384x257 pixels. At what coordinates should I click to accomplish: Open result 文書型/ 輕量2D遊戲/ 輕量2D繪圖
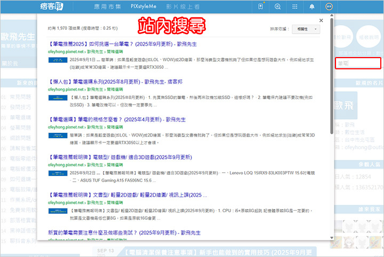[x=127, y=195]
